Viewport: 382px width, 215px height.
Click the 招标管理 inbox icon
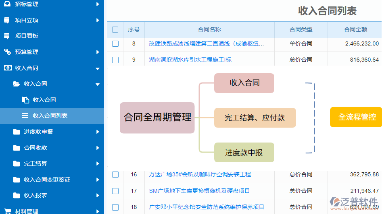7,4
